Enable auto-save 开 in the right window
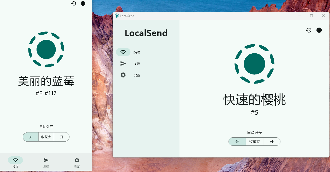 (x=272, y=142)
